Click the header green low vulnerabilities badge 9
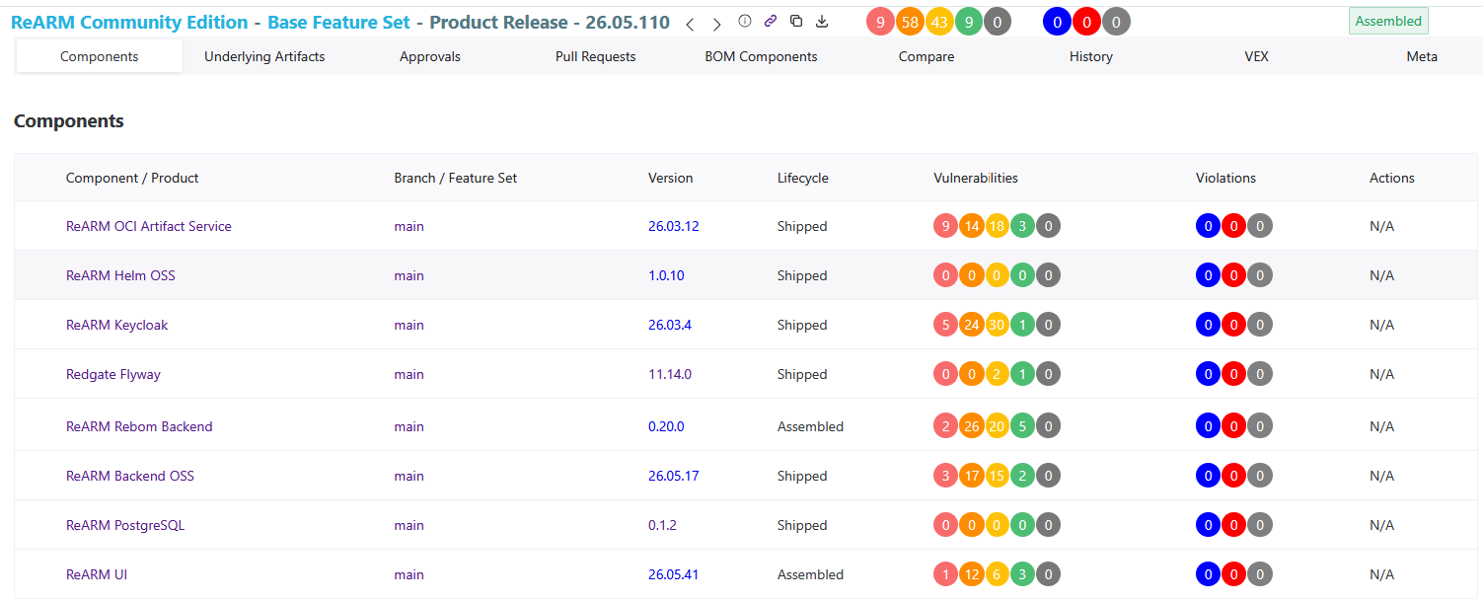This screenshot has height=602, width=1483. [x=969, y=22]
